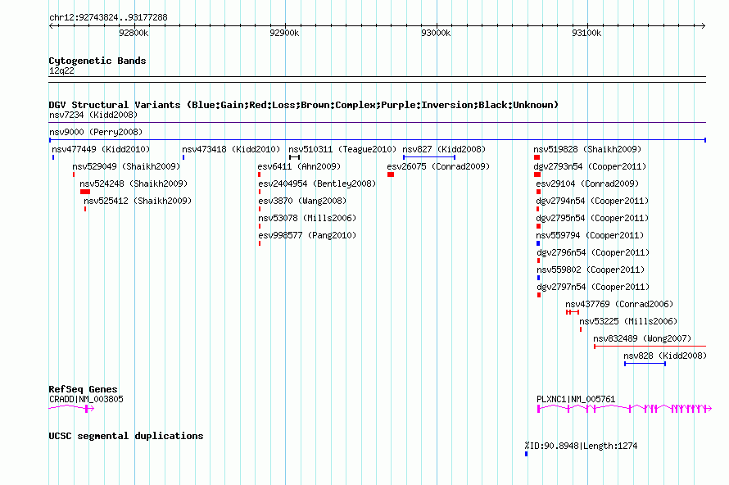Viewport: 729px width, 485px height.
Task: Open the esv26075 (Conrad2009) variant label
Action: pyautogui.click(x=438, y=166)
